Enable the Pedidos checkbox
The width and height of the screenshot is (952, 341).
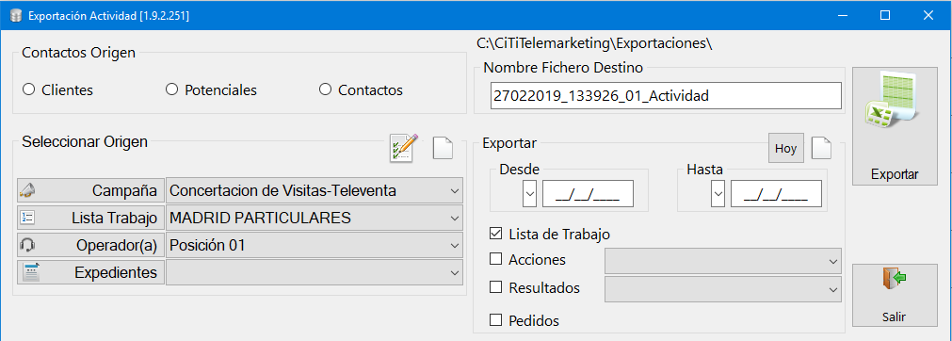495,319
